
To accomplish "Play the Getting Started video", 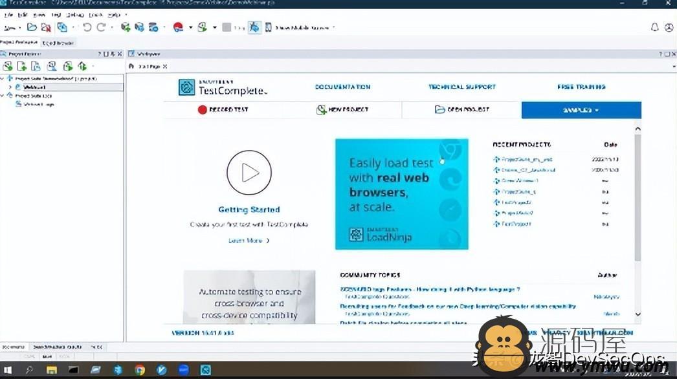I will point(249,173).
